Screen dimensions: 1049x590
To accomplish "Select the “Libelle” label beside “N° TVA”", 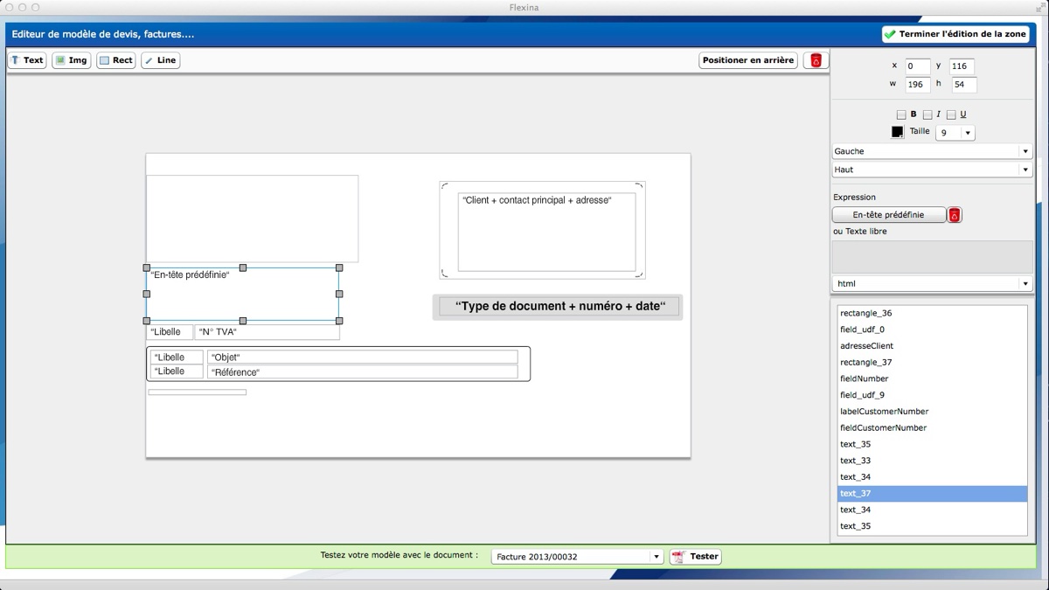I will pos(170,332).
